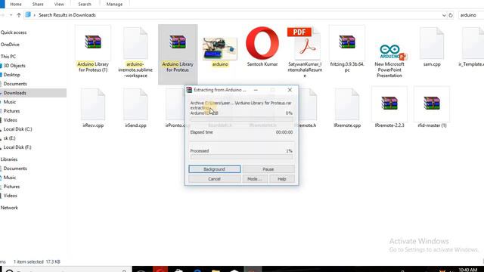Click the '1 item selected 17.3 KB' status text
484x272 pixels.
point(37,261)
